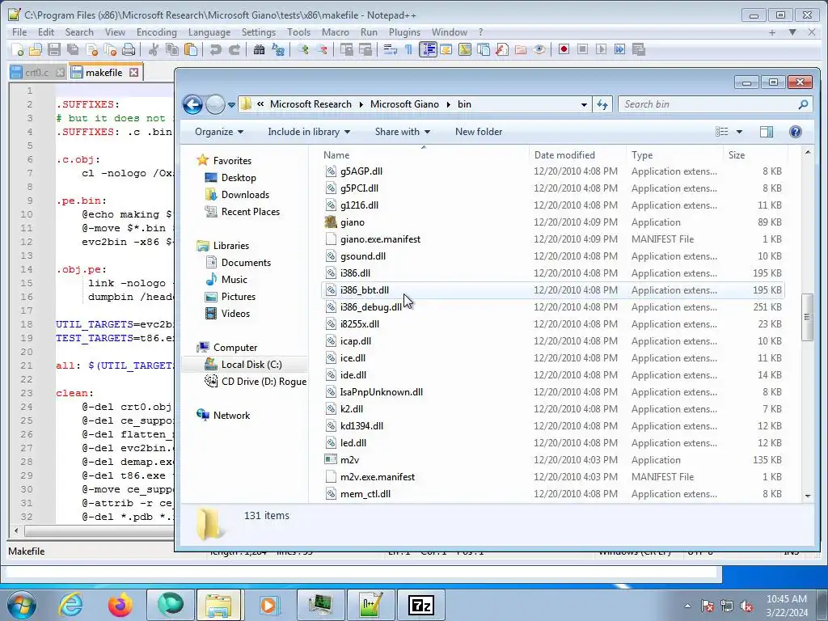Expand the Share with dropdown
Screen dimensions: 828x621
pyautogui.click(x=403, y=132)
